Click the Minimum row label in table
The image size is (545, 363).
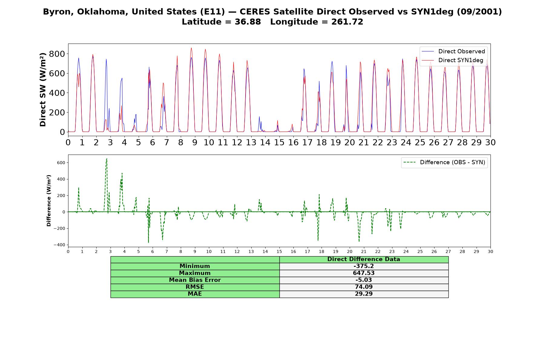click(195, 266)
